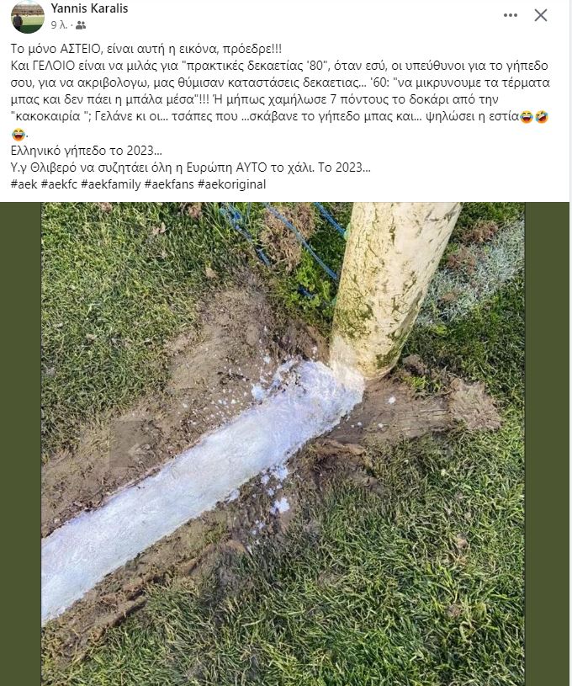Open the #aekoriginal hashtag
Image resolution: width=572 pixels, height=686 pixels.
click(x=231, y=184)
